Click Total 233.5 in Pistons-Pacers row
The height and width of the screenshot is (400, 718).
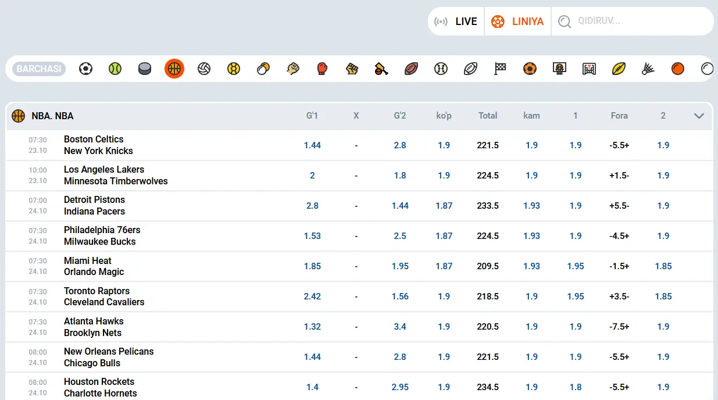tap(488, 206)
